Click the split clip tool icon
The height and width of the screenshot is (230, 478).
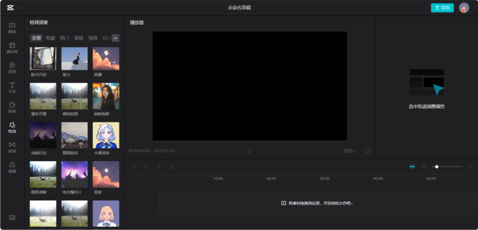pos(159,167)
